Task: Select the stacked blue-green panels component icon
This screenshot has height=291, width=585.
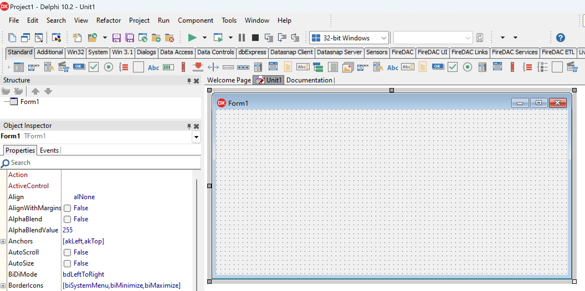Action: pyautogui.click(x=318, y=67)
